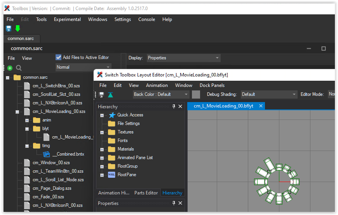Select the Fonts folder in Hierarchy

[118, 140]
